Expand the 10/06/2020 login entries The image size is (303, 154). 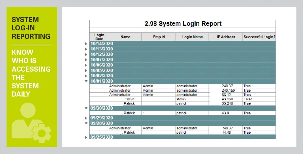86,65
